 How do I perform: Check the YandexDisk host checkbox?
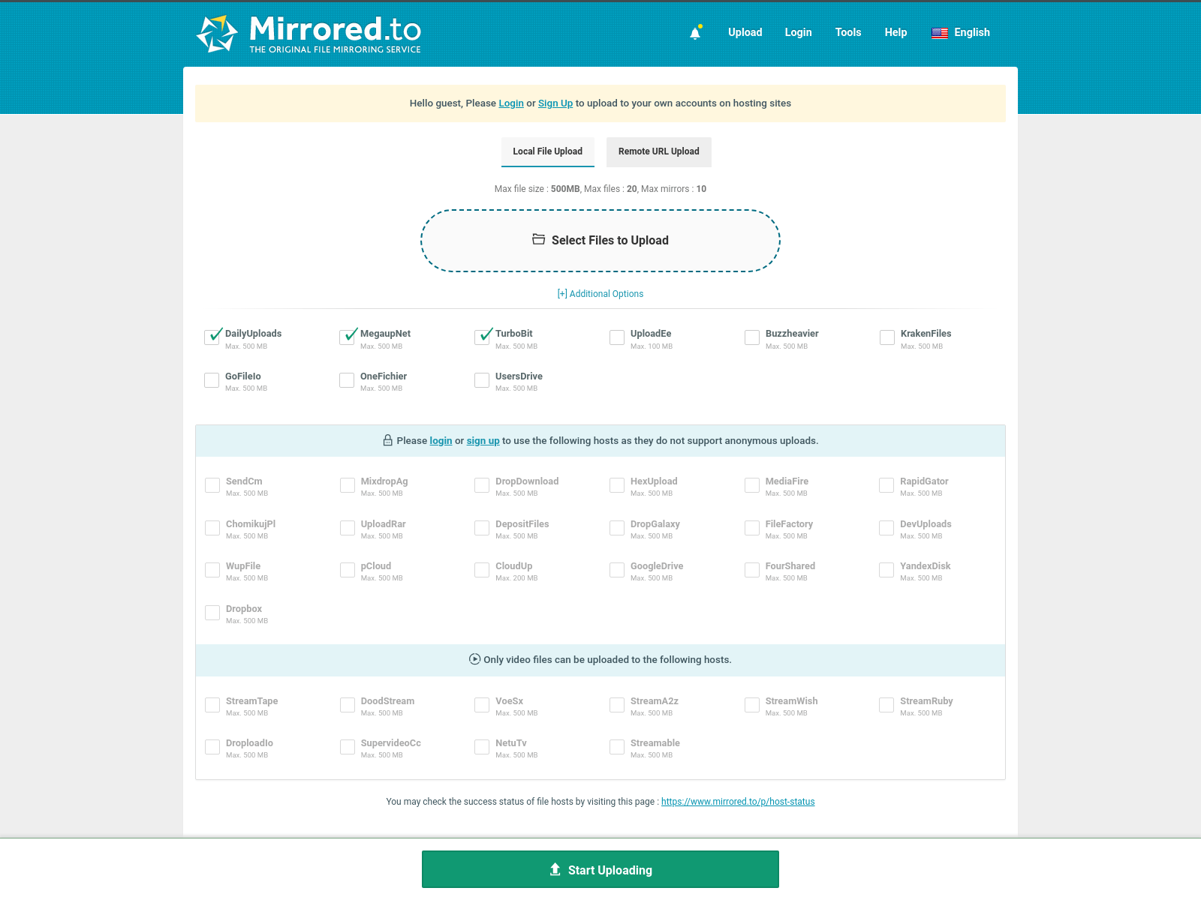(886, 570)
